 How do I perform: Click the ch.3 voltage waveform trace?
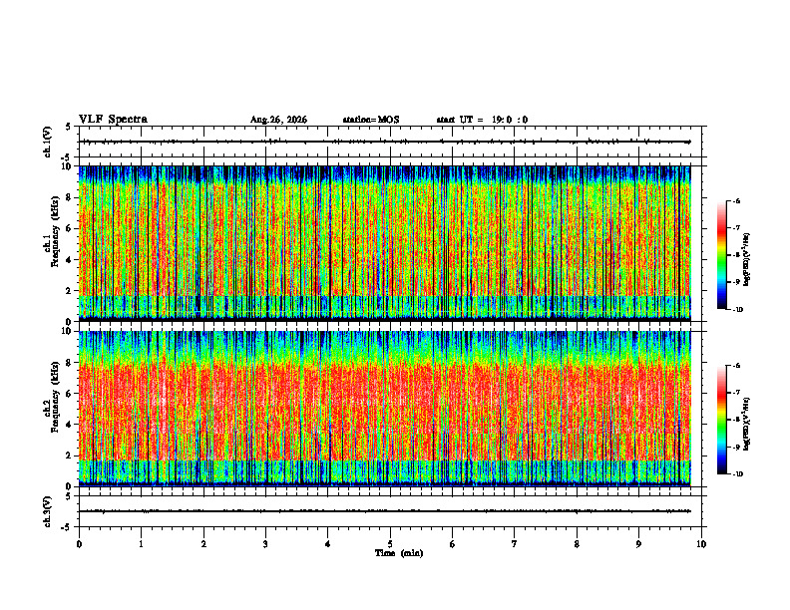coord(384,511)
